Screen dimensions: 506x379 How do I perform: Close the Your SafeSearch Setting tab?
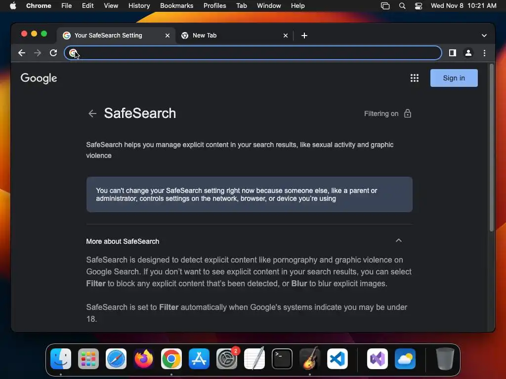167,36
